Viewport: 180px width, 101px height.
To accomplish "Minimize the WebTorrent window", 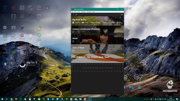I will pyautogui.click(x=113, y=9).
